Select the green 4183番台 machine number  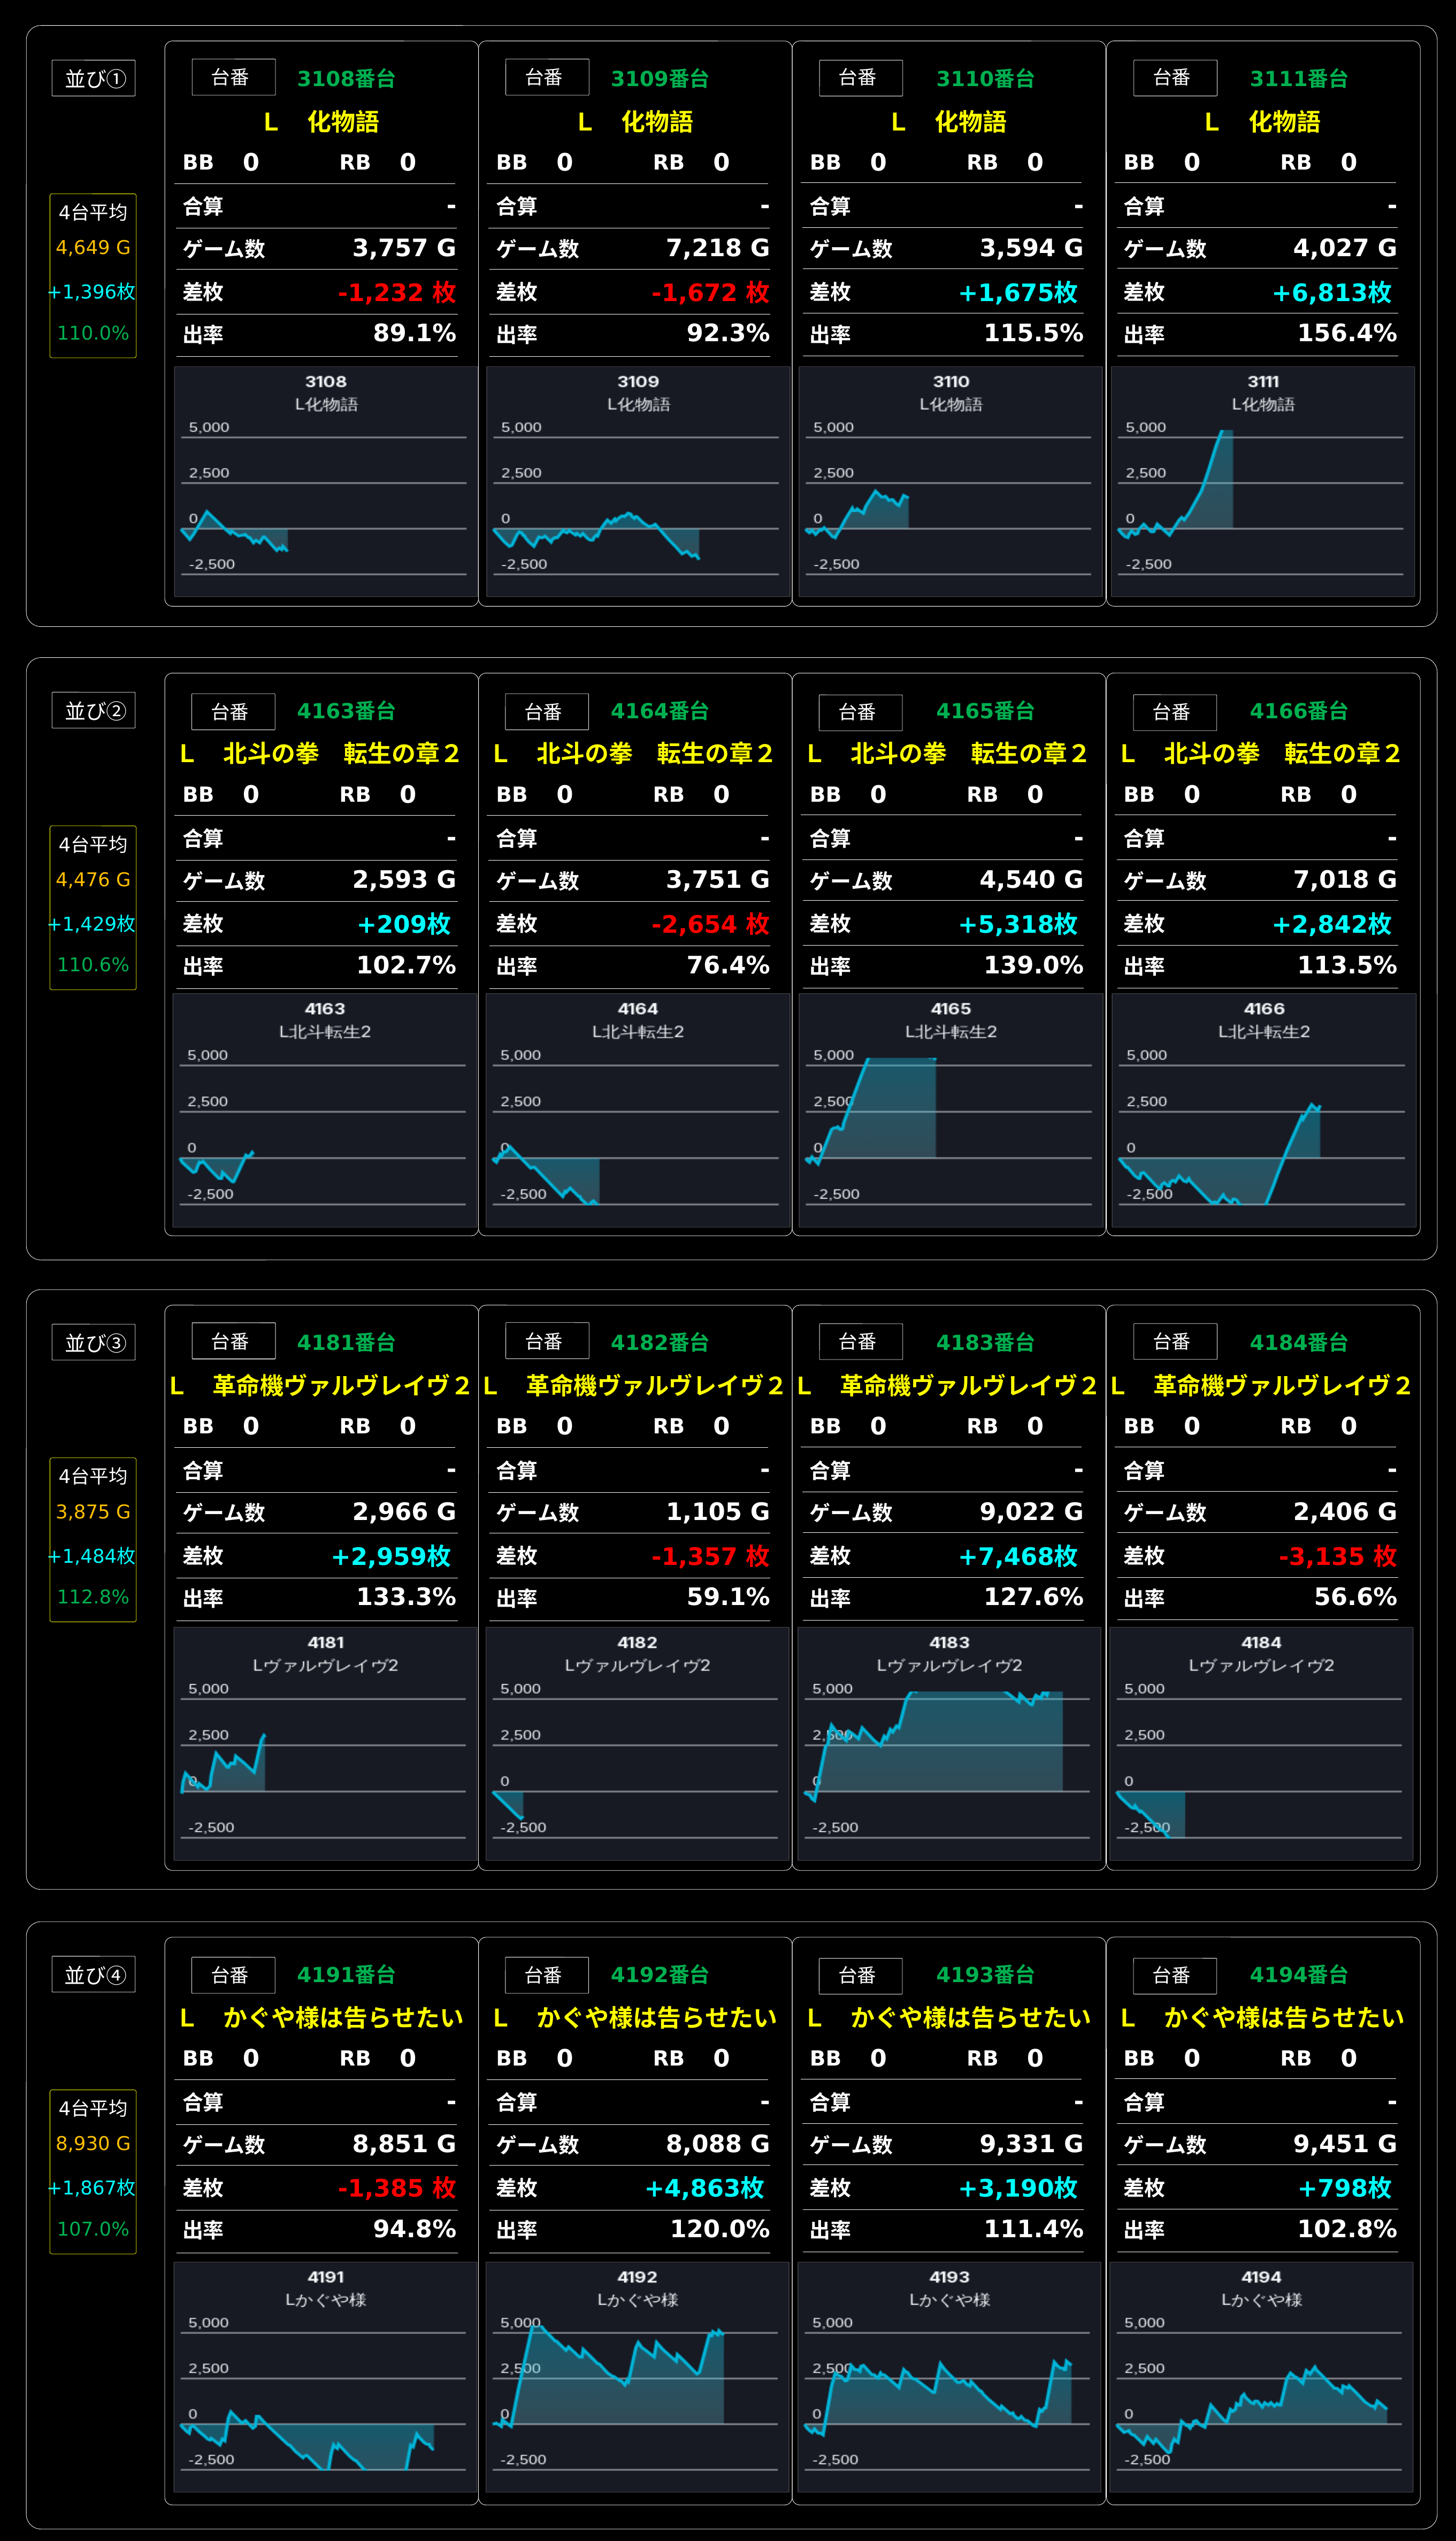tap(985, 1342)
